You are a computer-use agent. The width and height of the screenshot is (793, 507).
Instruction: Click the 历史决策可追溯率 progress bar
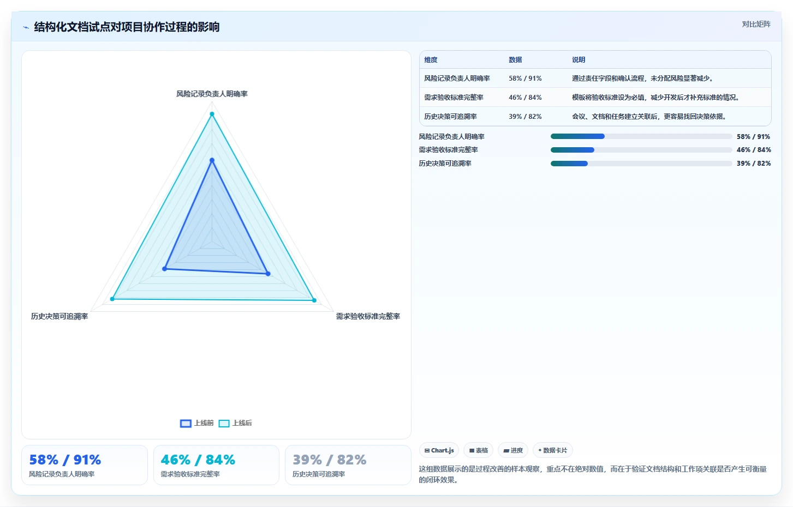pos(641,164)
